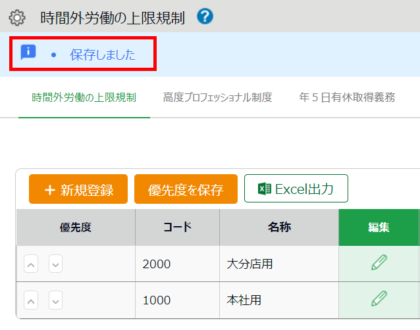Click the コード column header
The image size is (420, 330).
coord(177,227)
